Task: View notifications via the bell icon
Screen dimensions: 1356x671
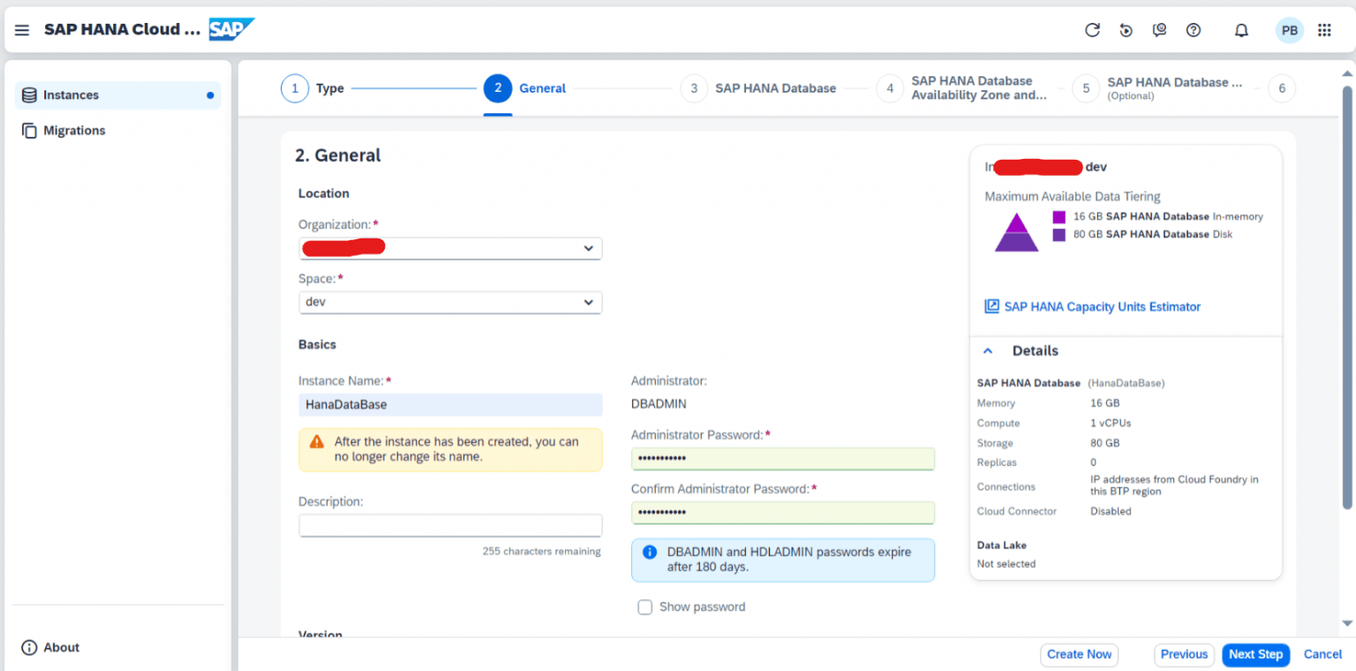Action: tap(1240, 29)
